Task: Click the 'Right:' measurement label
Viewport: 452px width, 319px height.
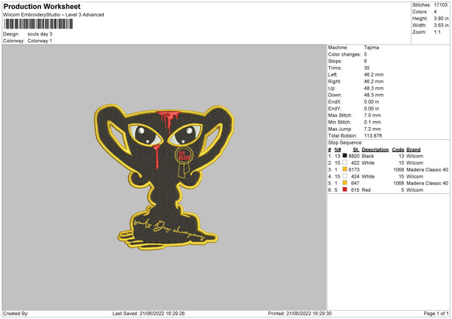Action: point(334,81)
